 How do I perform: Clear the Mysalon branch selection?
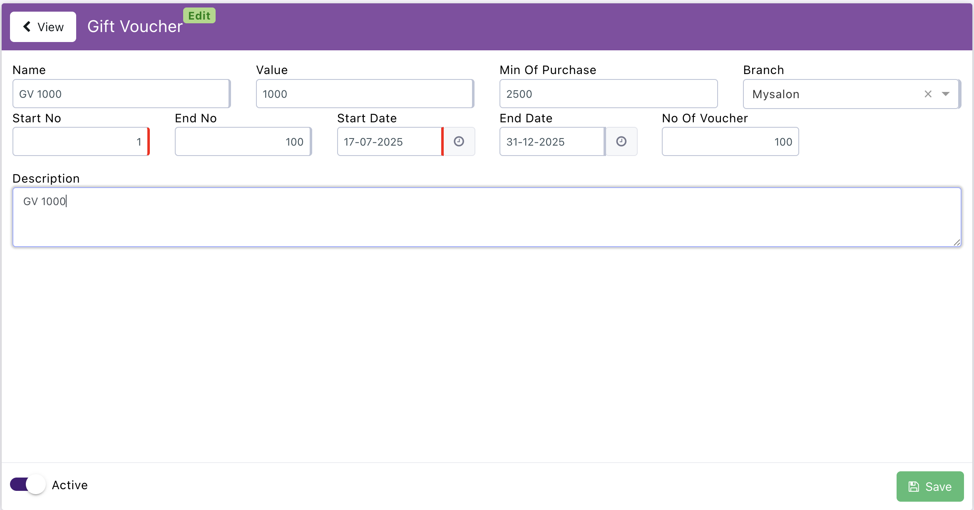928,94
